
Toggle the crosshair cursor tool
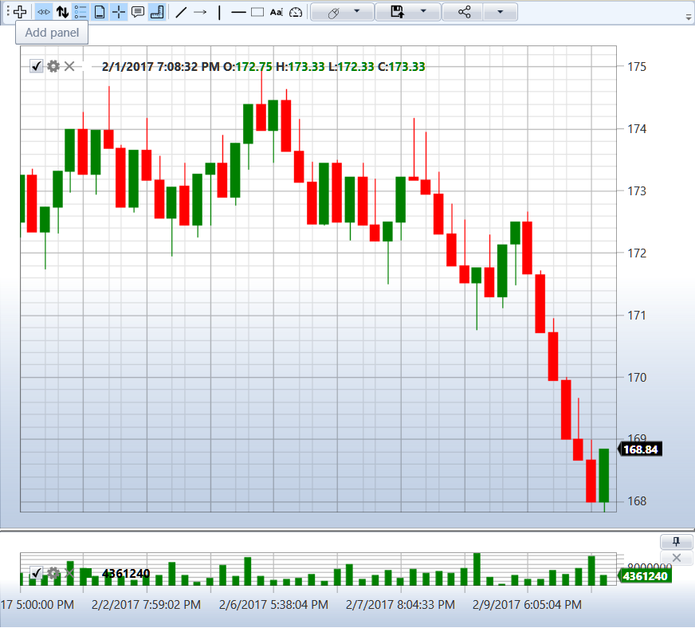point(118,12)
